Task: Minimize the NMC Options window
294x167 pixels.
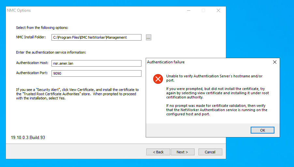Action: point(189,10)
